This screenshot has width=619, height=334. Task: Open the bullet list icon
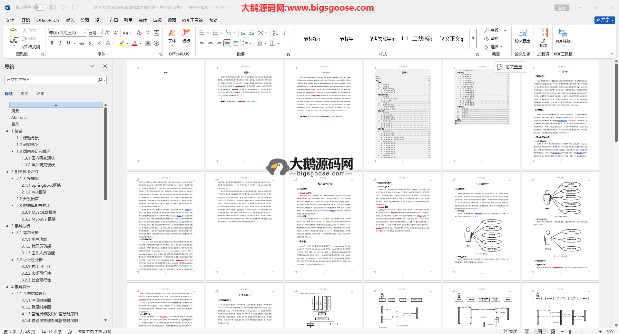pyautogui.click(x=202, y=33)
